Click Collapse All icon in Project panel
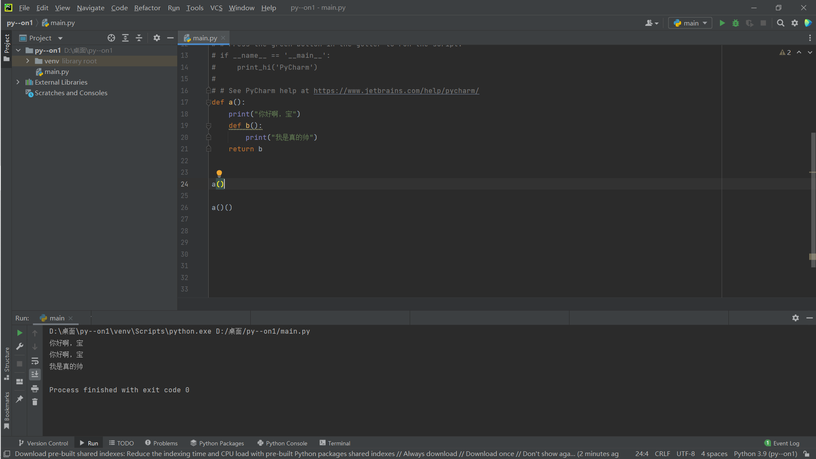The image size is (816, 459). tap(139, 38)
